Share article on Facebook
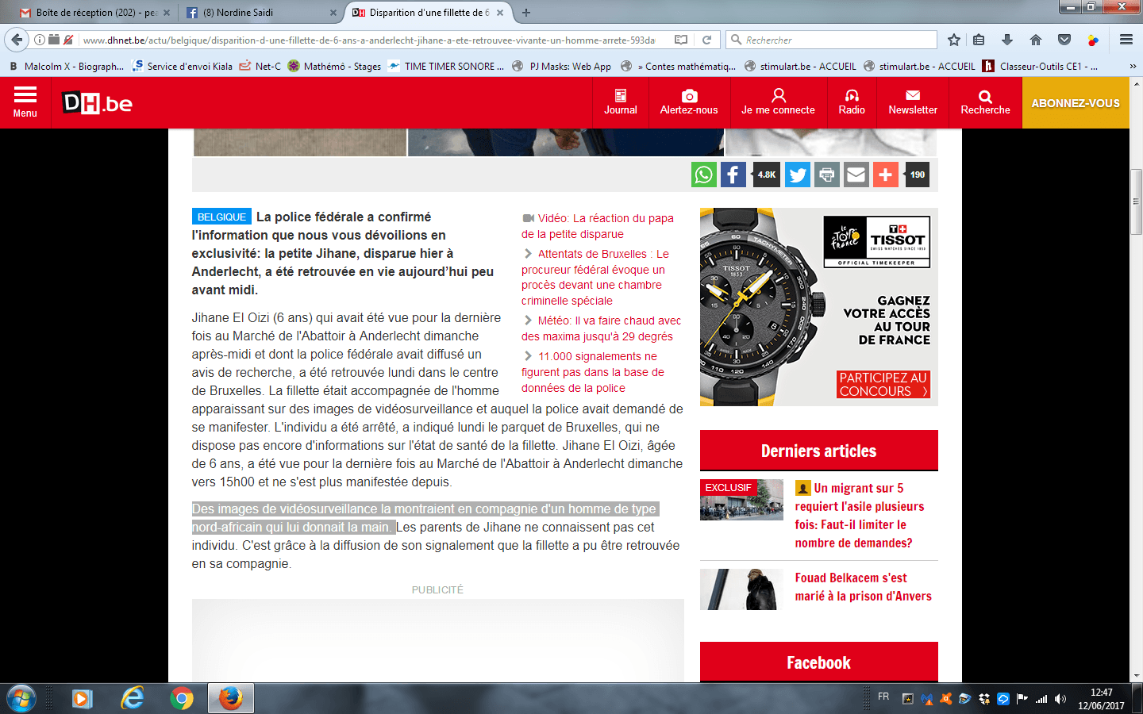Screen dimensions: 1143x714 (733, 175)
